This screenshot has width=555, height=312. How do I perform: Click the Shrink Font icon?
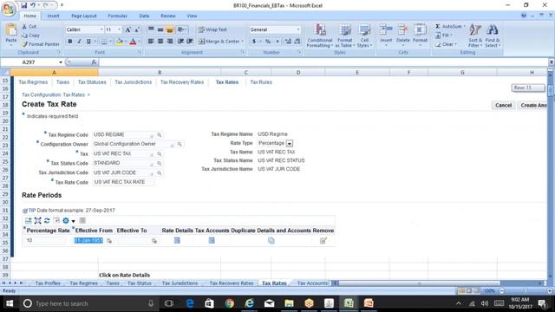[137, 29]
